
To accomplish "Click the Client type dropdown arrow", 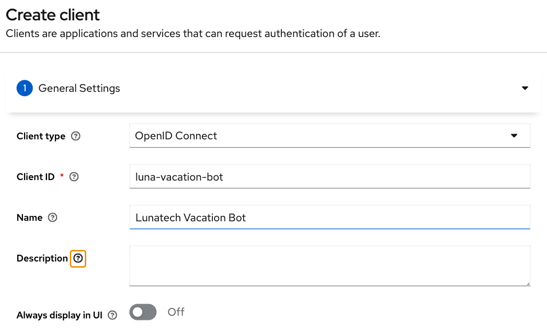I will tap(514, 136).
